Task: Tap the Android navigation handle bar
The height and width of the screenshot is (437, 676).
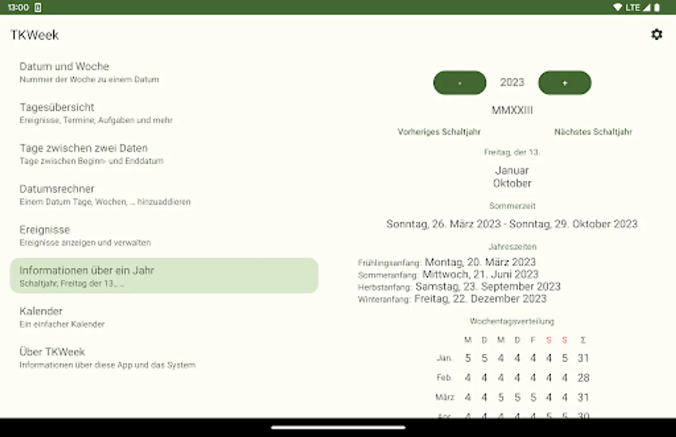Action: (x=338, y=428)
